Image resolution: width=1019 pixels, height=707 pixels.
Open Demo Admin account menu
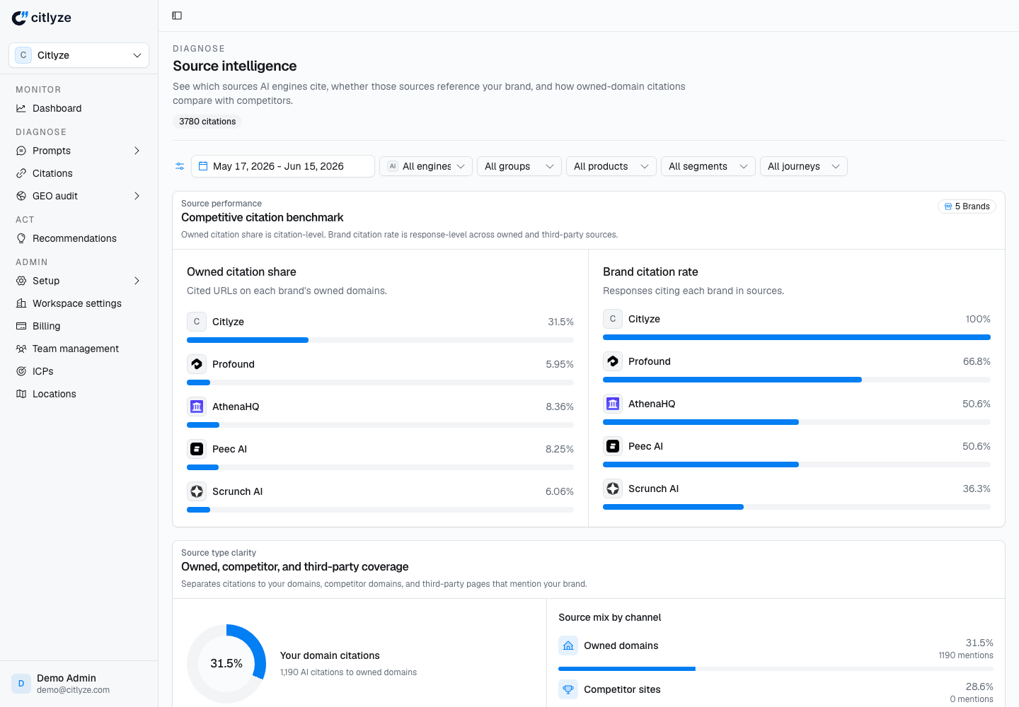coord(79,684)
